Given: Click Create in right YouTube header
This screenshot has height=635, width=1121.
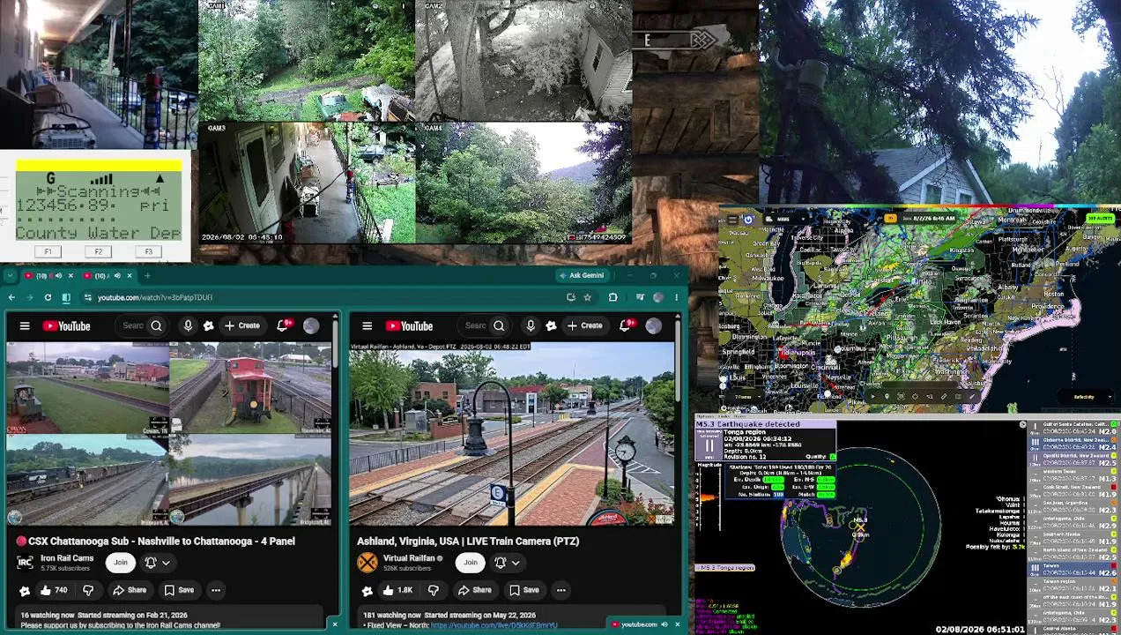Looking at the screenshot, I should click(585, 325).
